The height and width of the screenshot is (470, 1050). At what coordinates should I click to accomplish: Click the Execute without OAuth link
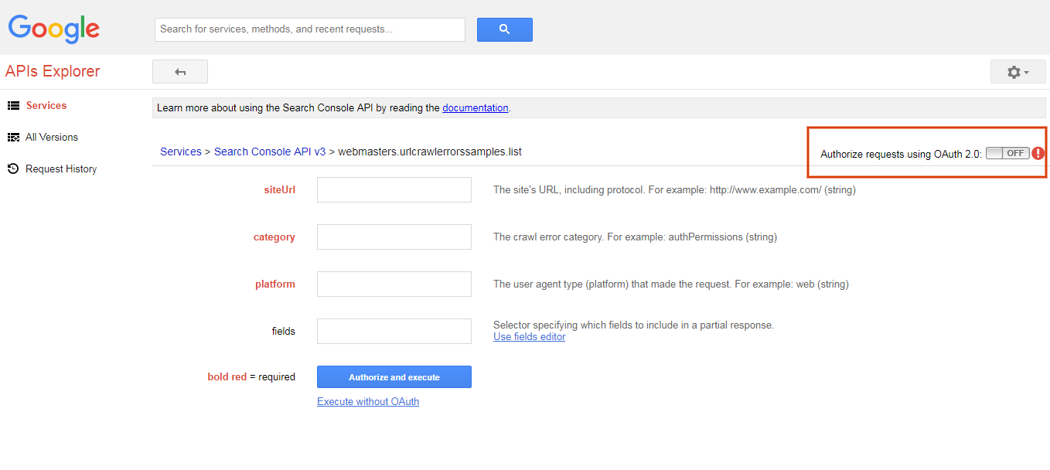368,401
